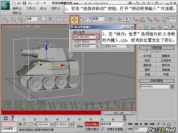Click the X value spinner arrows in dialog
The image size is (178, 133).
(x=97, y=37)
